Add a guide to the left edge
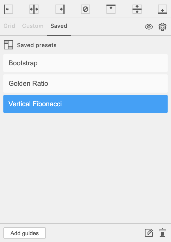Image resolution: width=171 pixels, height=242 pixels. [8, 9]
